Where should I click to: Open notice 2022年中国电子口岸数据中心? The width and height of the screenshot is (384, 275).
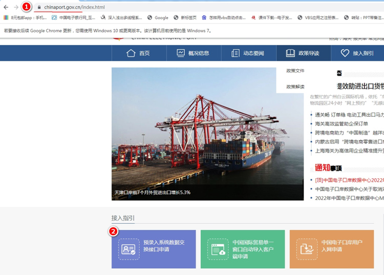click(349, 198)
